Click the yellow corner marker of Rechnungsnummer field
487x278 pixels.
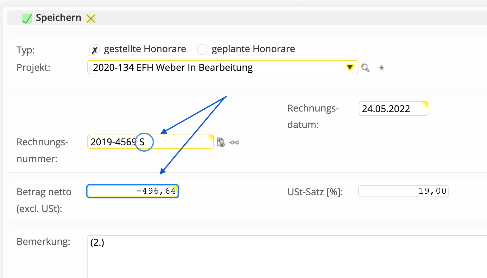click(x=211, y=137)
